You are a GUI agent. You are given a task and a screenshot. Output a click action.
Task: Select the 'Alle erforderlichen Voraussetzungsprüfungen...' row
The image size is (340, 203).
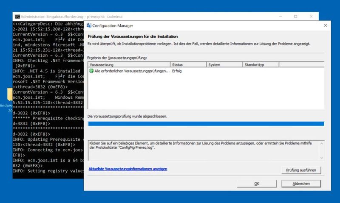click(x=206, y=71)
